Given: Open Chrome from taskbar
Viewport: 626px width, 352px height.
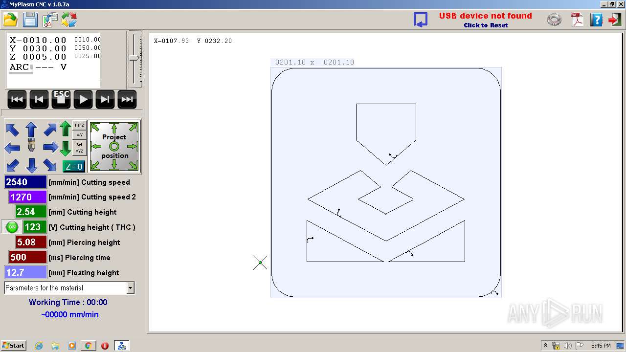Looking at the screenshot, I should coord(88,346).
